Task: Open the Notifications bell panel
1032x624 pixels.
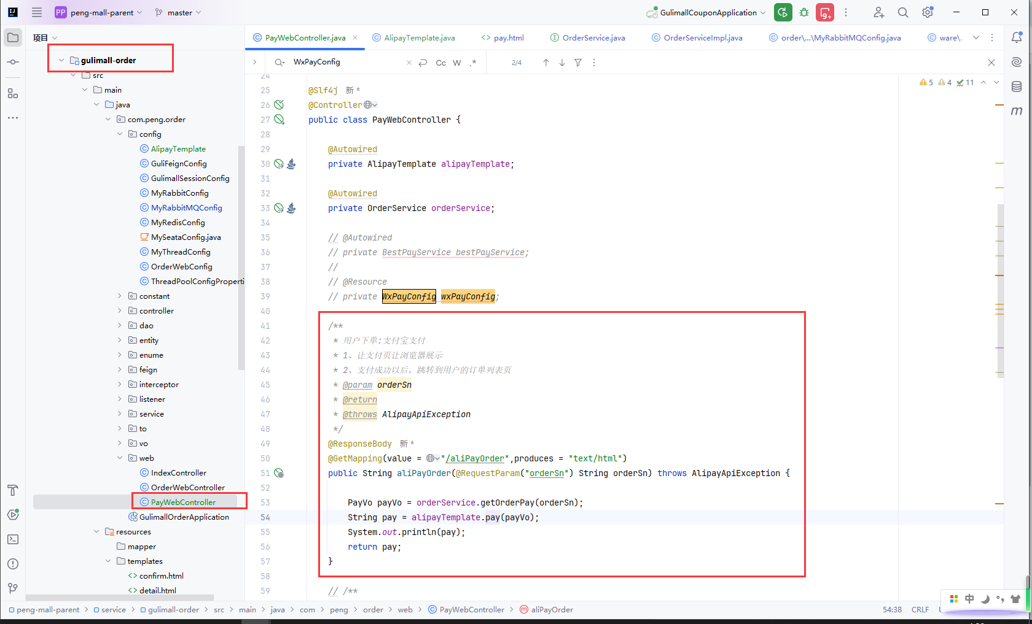Action: tap(1017, 37)
